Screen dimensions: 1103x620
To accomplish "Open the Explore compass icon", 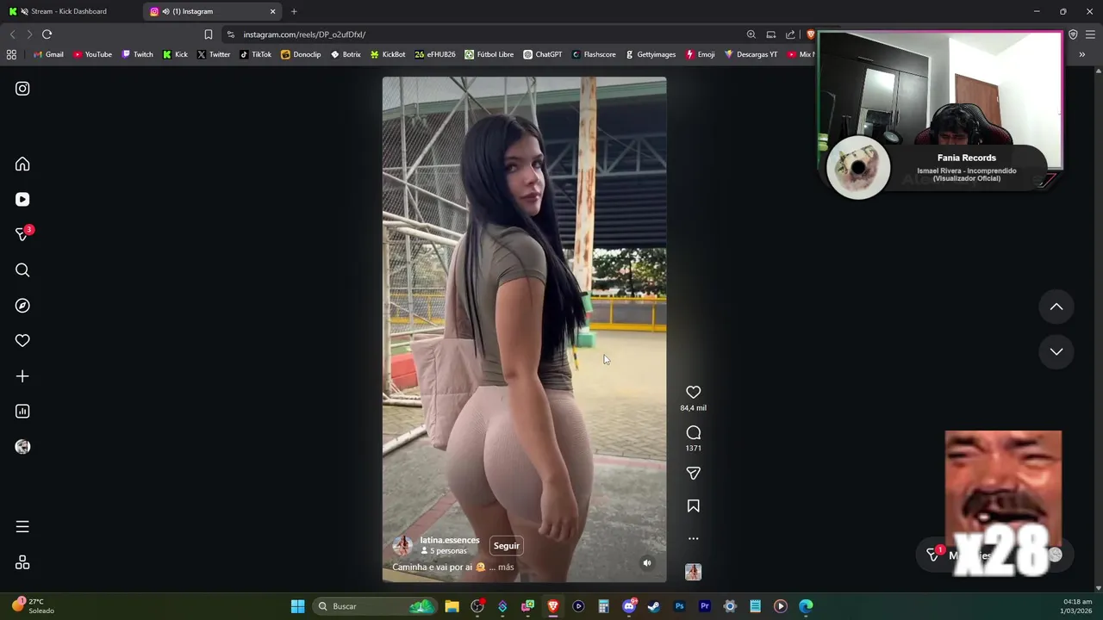I will coord(22,306).
